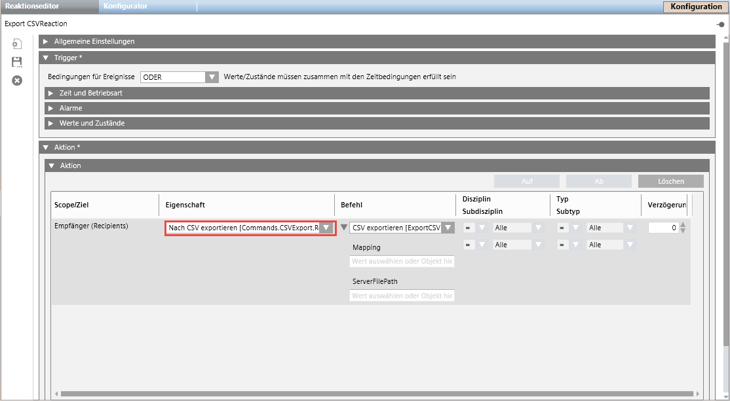Increase the Verzögerung value with up arrow
Screen dimensions: 730x401
coord(683,224)
